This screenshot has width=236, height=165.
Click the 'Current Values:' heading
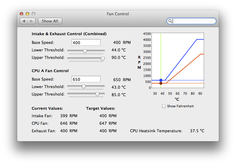pyautogui.click(x=47, y=108)
